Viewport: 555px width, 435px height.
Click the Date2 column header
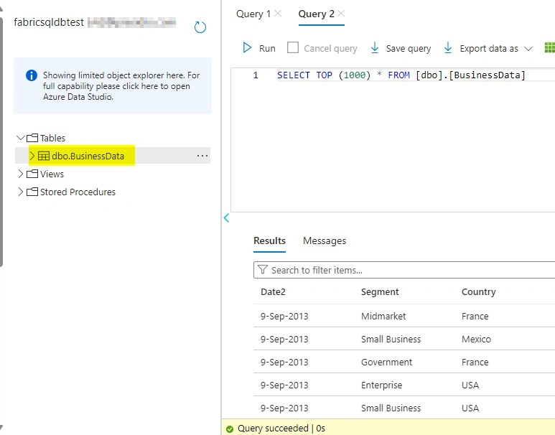273,291
